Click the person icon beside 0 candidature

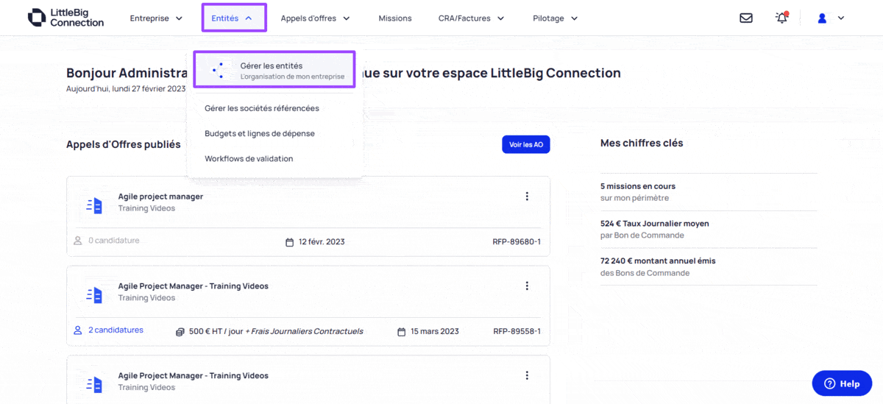78,241
